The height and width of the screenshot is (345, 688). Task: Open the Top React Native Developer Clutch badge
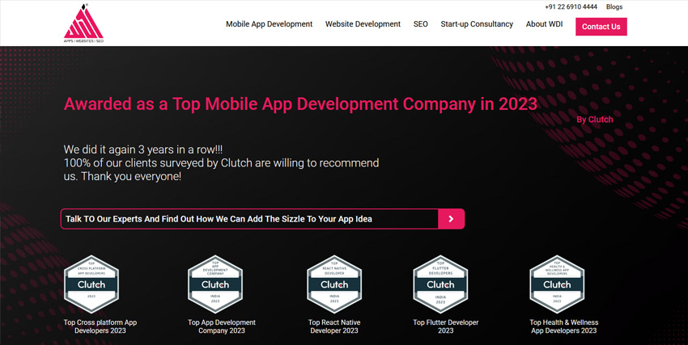point(334,284)
